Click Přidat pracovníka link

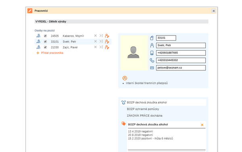[x=52, y=53]
